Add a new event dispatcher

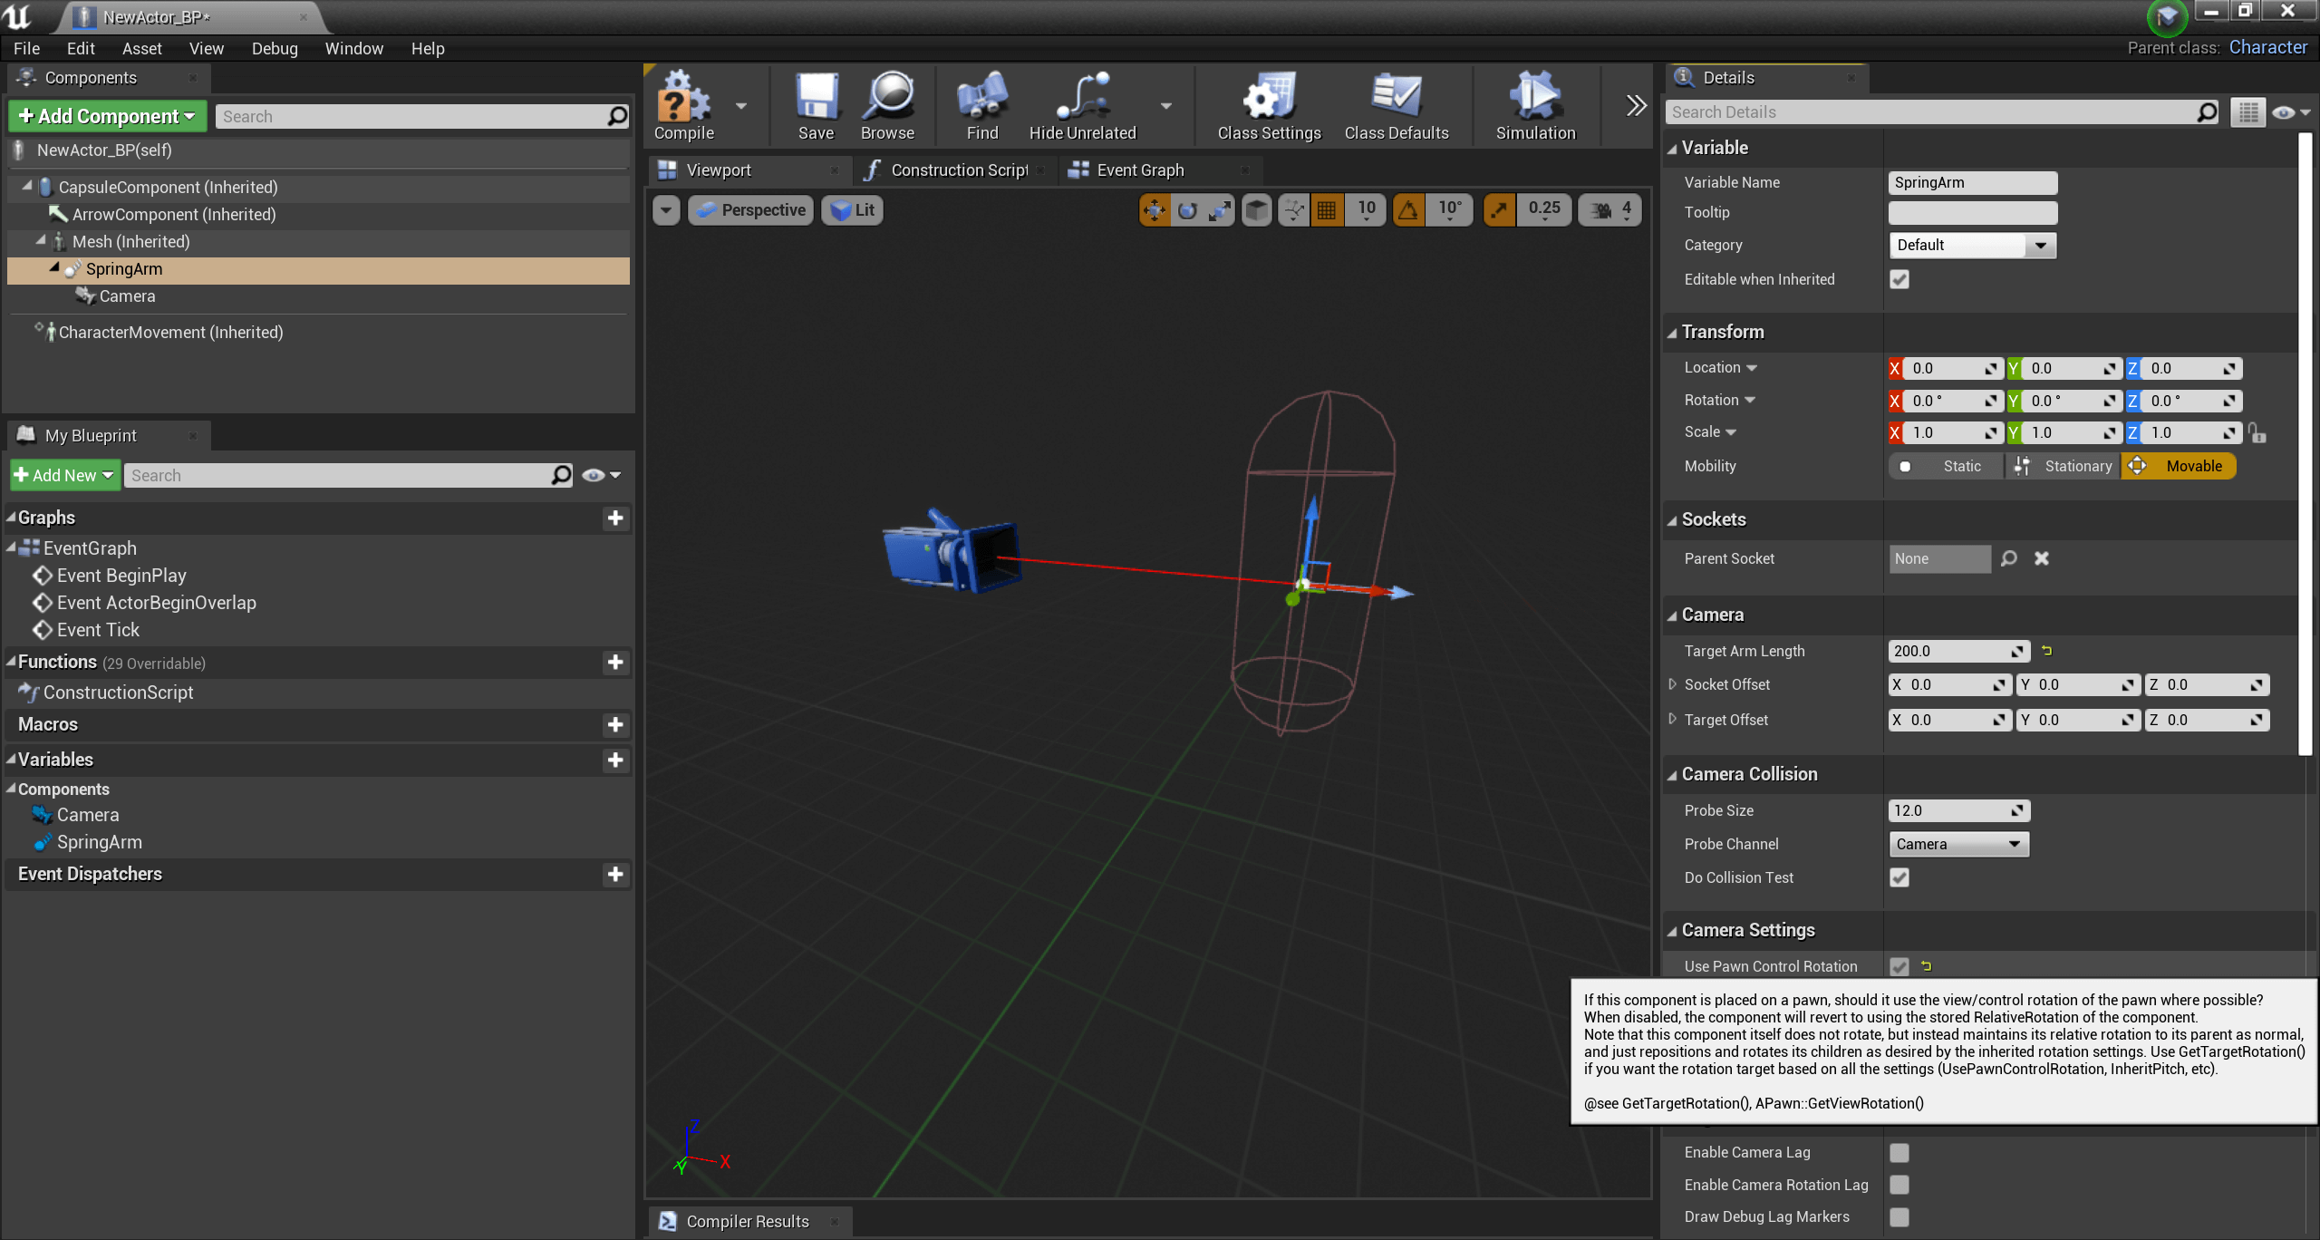click(615, 874)
